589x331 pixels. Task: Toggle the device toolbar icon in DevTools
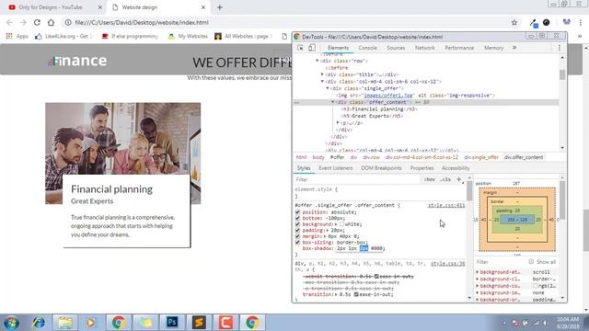pos(312,48)
